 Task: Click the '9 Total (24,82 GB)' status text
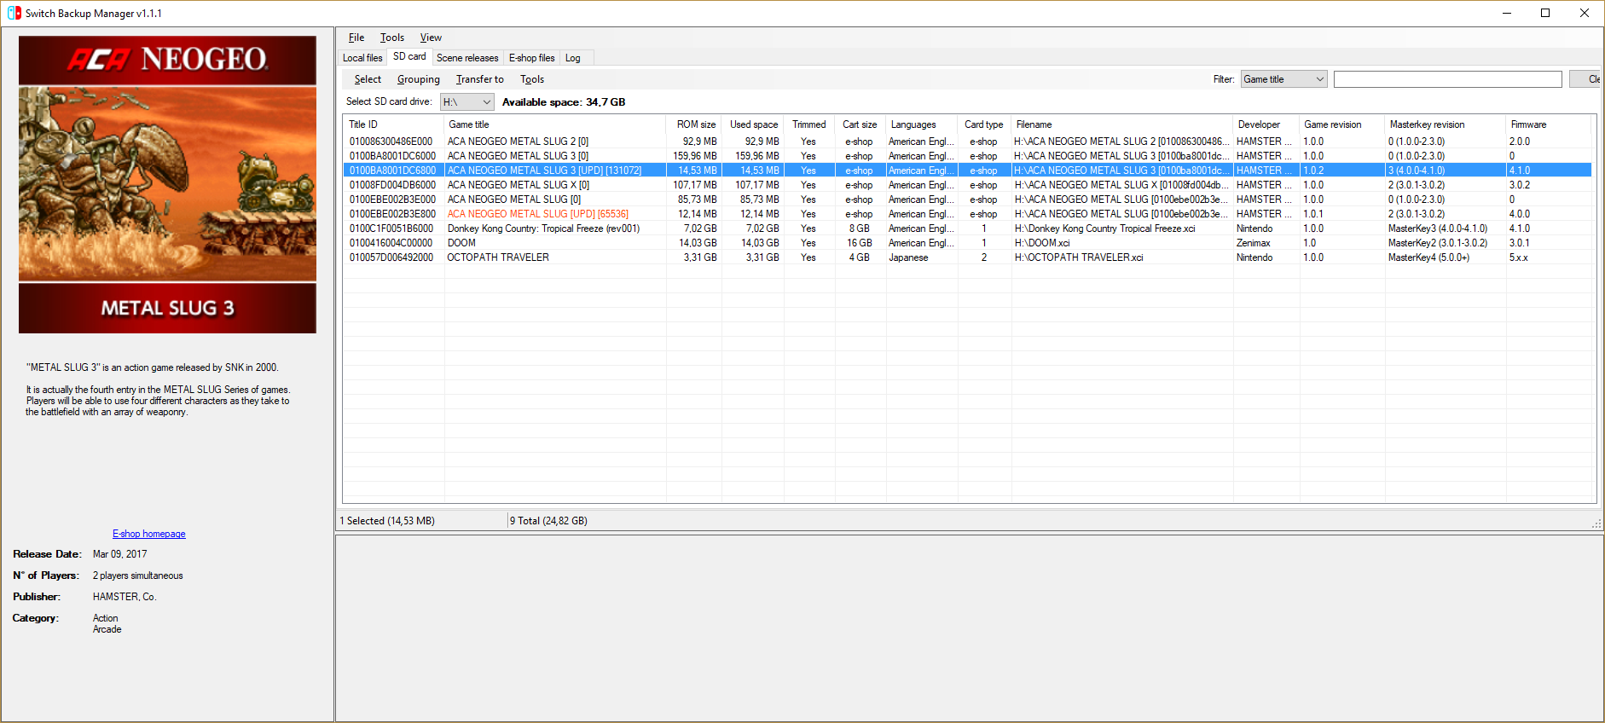(x=548, y=521)
